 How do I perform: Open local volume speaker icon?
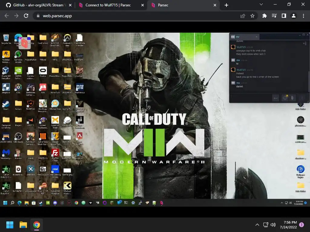pyautogui.click(x=273, y=225)
